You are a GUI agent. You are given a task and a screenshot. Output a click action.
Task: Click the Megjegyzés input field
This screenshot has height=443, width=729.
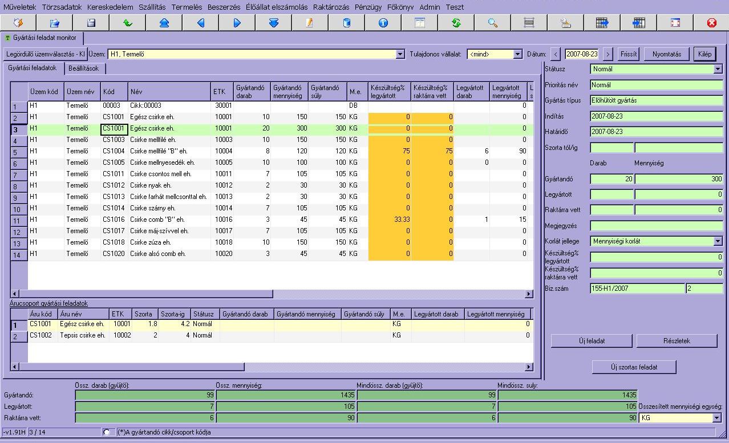(657, 225)
